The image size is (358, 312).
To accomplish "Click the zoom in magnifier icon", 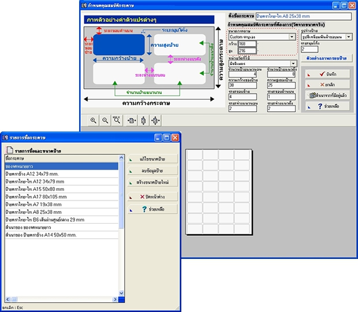I will [x=94, y=120].
